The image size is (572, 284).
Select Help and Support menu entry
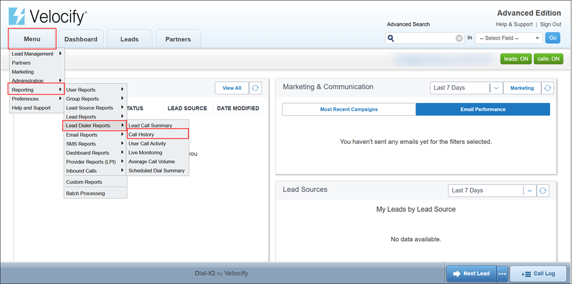[37, 108]
